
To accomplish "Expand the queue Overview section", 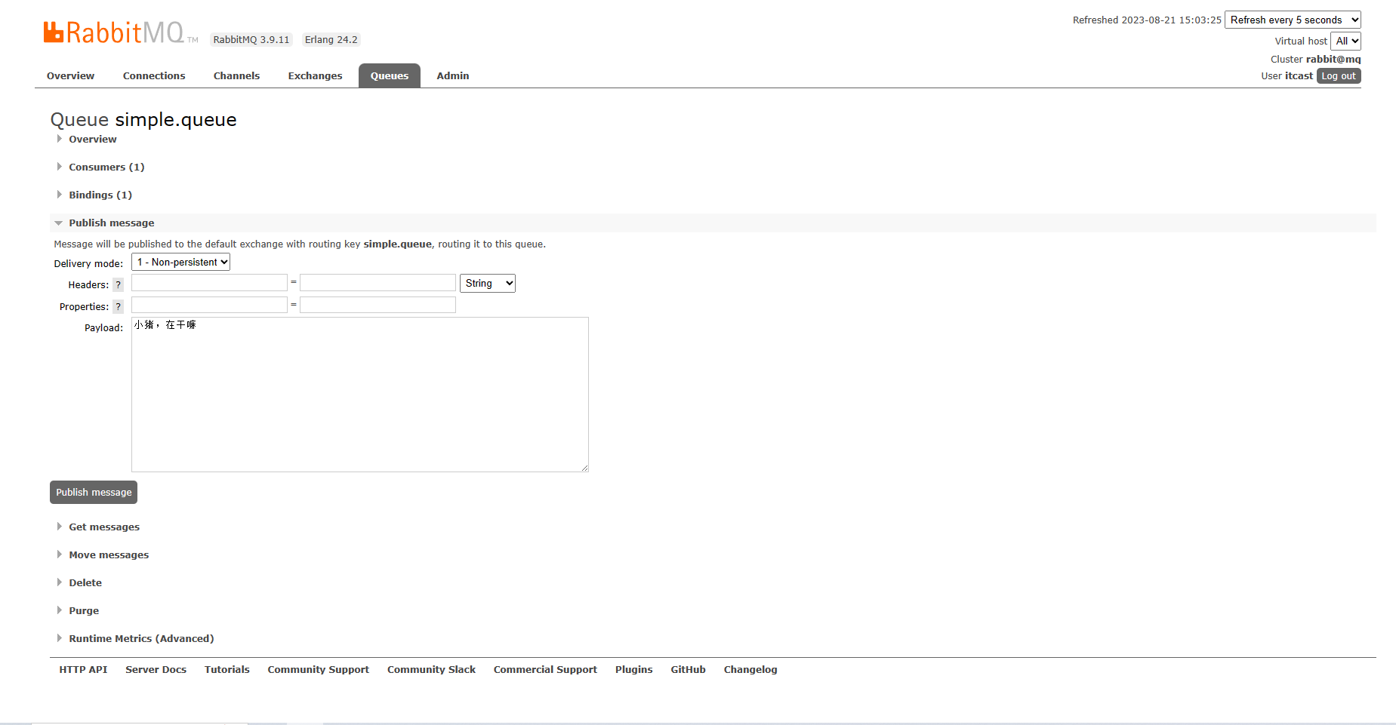I will click(92, 139).
